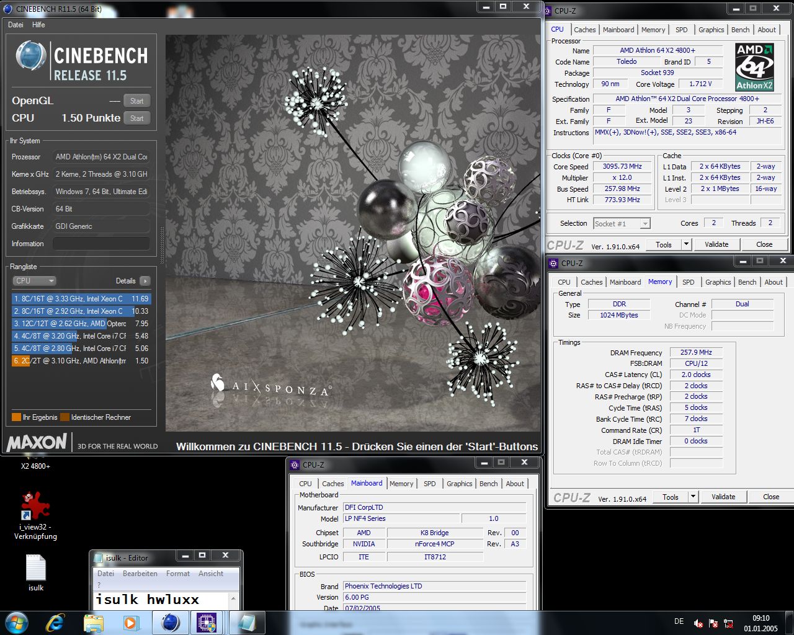
Task: Click DRAM Frequency value 257.9 MHz
Action: [696, 352]
